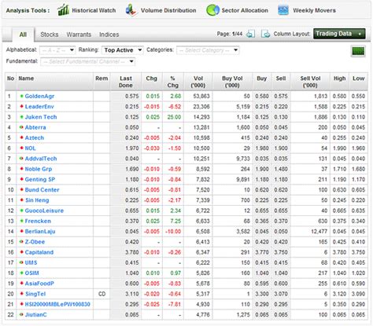Switch to the All tab
373x326 pixels.
23,35
